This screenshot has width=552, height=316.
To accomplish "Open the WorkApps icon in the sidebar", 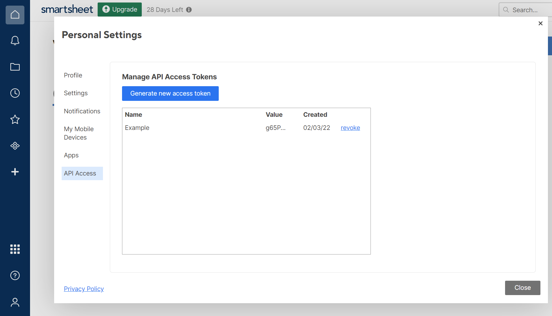I will coord(15,146).
